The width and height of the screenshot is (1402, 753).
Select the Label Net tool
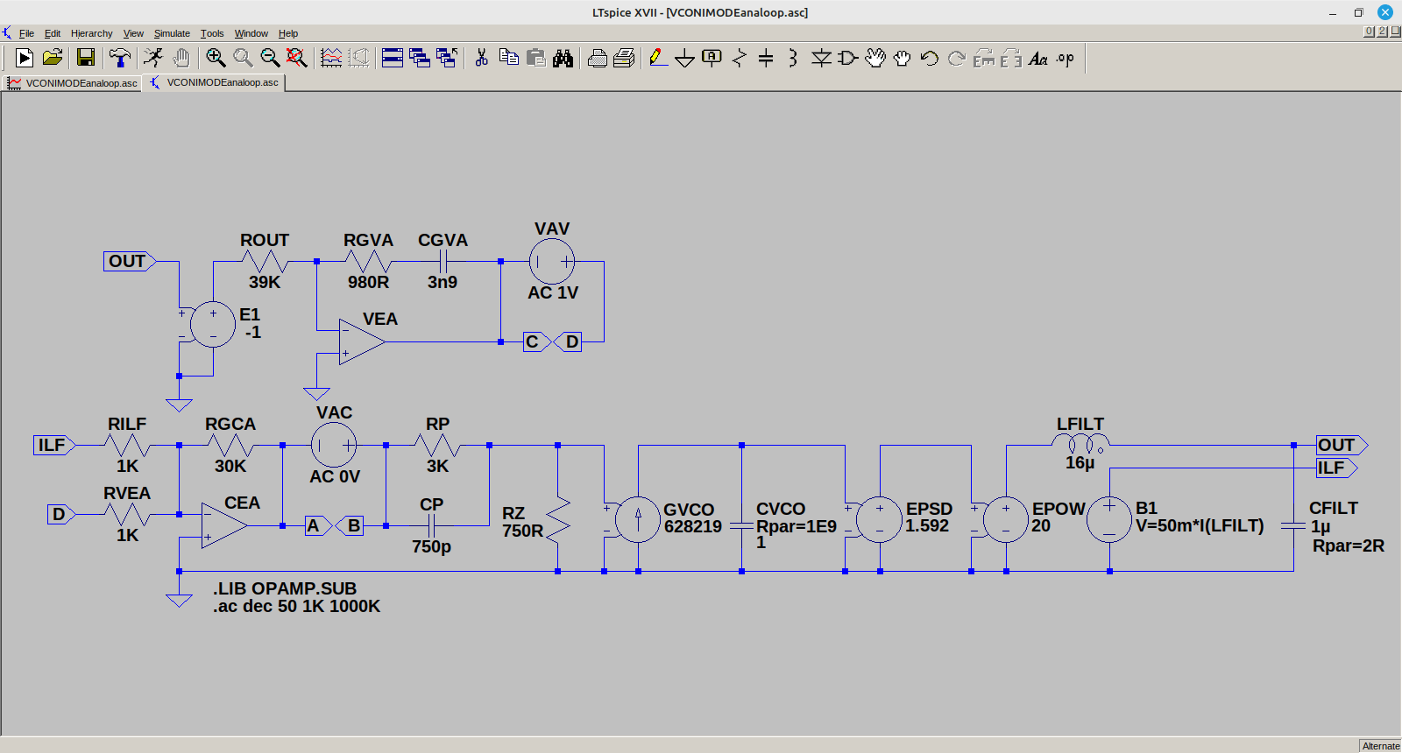[712, 58]
